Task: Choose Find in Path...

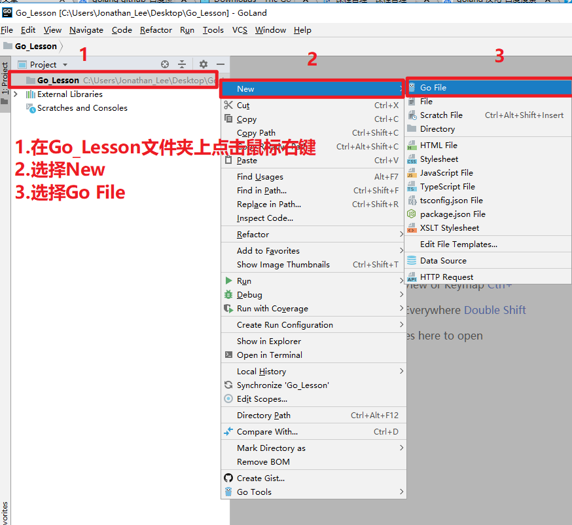Action: click(x=313, y=190)
